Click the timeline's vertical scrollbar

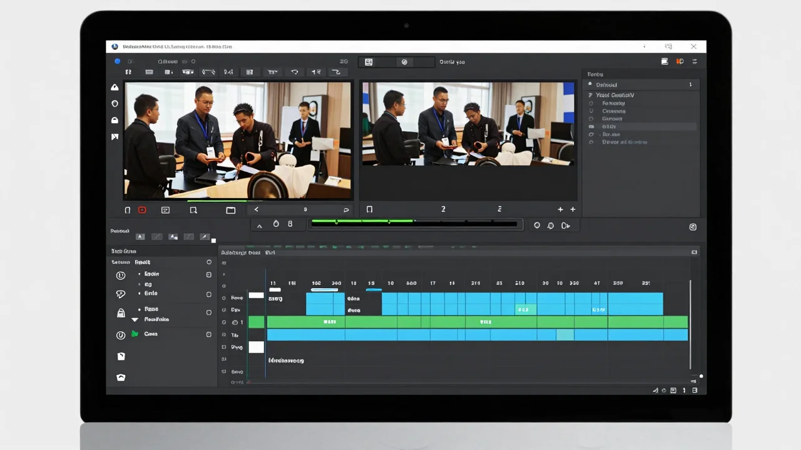(690, 324)
